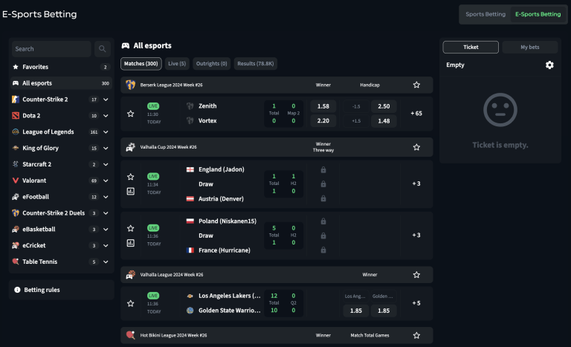Click the Valorant logo icon in sidebar
571x347 pixels.
(x=16, y=181)
